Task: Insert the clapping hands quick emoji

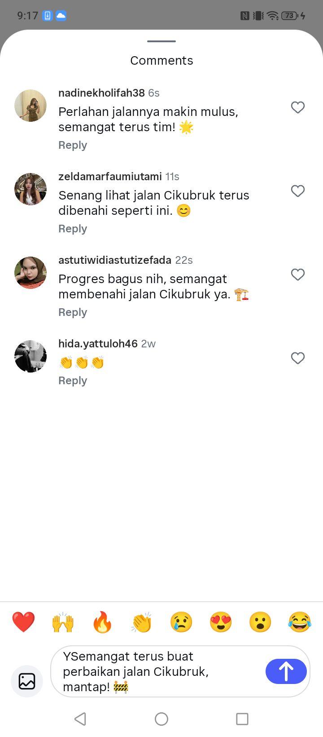Action: pyautogui.click(x=142, y=622)
